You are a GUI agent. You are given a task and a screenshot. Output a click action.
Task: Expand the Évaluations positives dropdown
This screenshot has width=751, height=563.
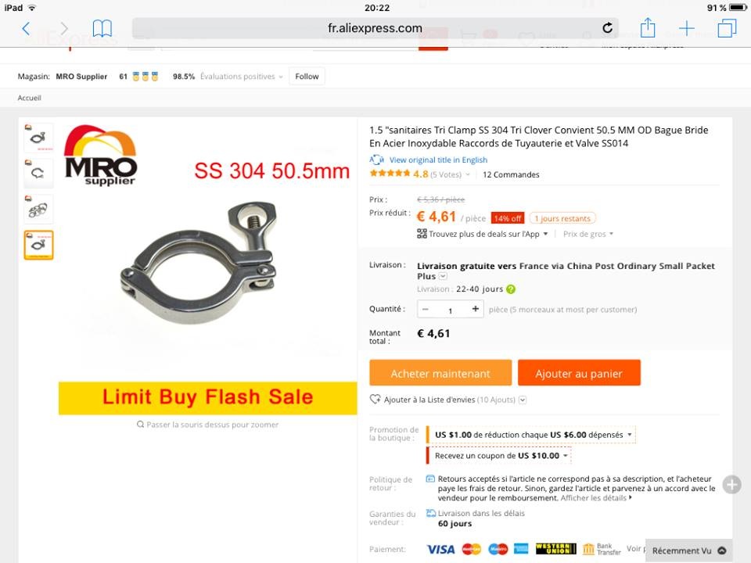coord(242,77)
